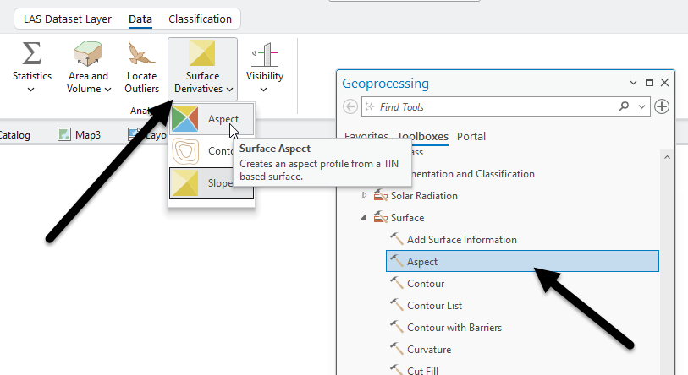The width and height of the screenshot is (688, 375).
Task: Pick the Contour derivative option icon
Action: 184,151
